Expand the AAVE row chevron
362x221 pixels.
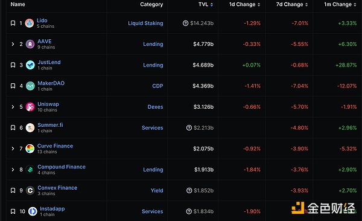click(13, 44)
